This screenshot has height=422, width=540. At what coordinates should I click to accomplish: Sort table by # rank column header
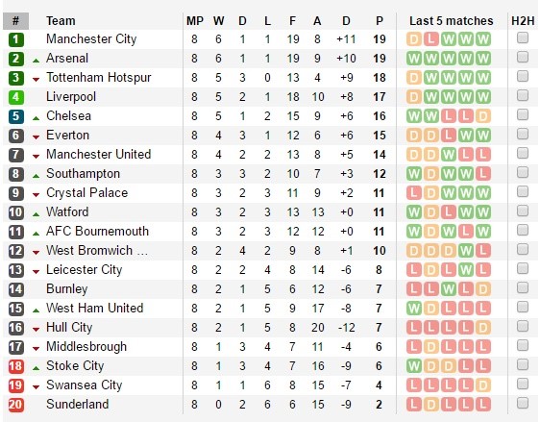15,21
